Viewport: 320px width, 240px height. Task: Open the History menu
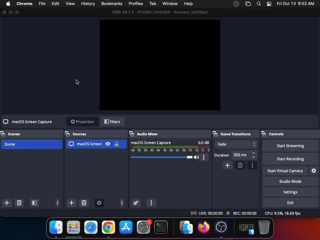(x=88, y=4)
